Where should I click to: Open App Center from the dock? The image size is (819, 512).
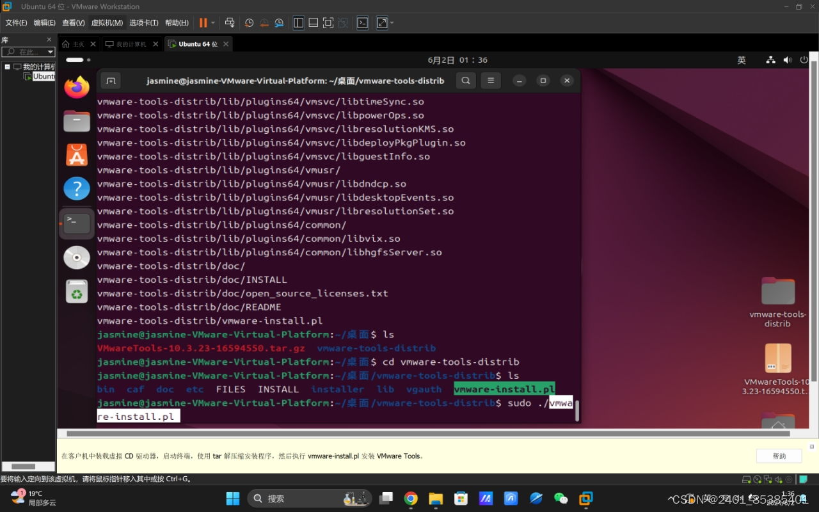pyautogui.click(x=77, y=155)
